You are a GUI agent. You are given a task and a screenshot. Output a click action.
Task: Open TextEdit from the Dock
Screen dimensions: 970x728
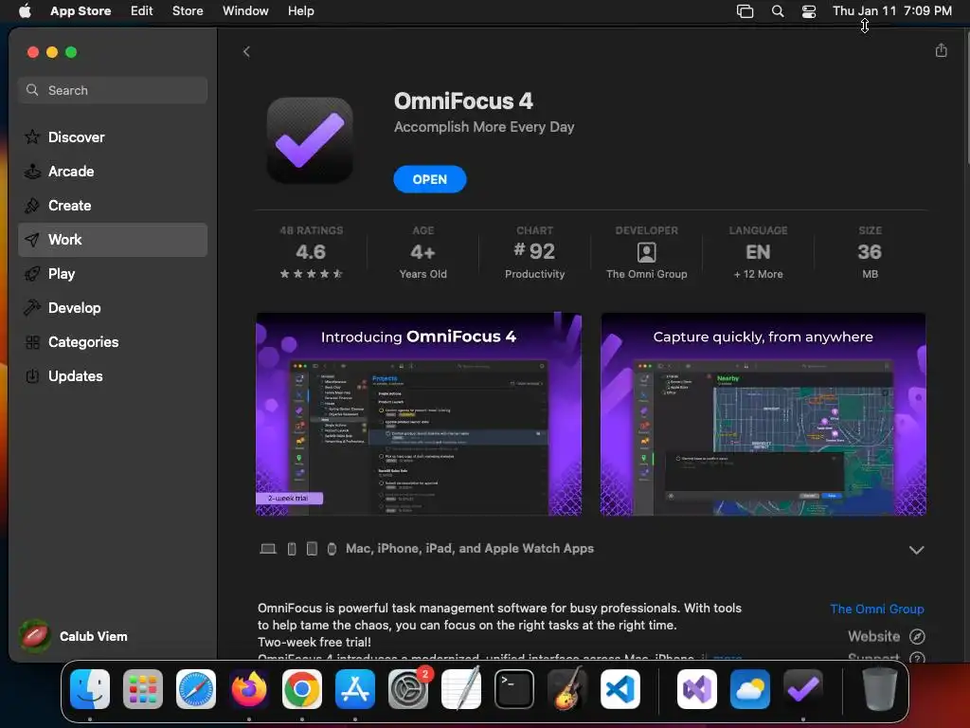point(461,689)
